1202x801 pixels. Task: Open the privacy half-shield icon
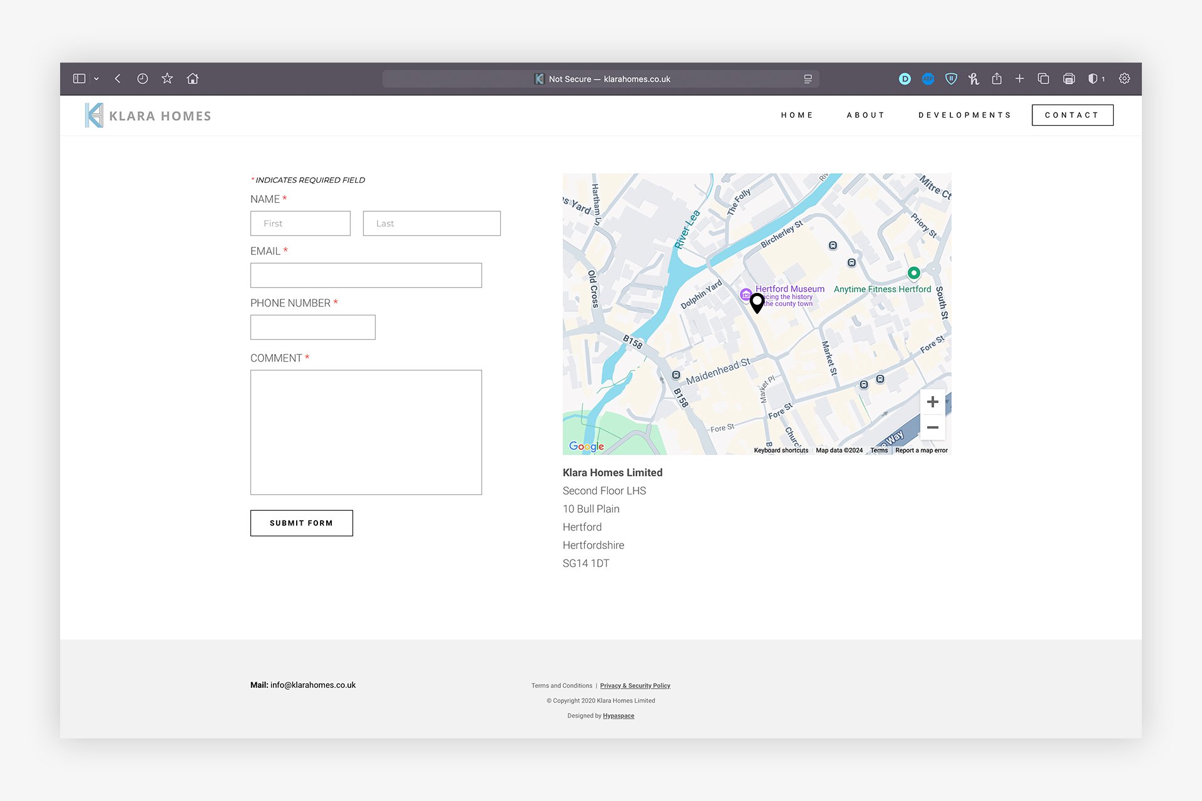pyautogui.click(x=1092, y=79)
